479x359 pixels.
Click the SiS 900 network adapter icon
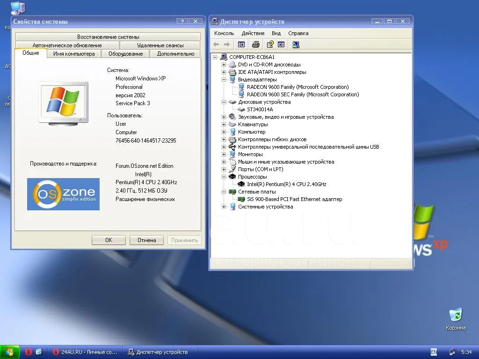point(241,199)
